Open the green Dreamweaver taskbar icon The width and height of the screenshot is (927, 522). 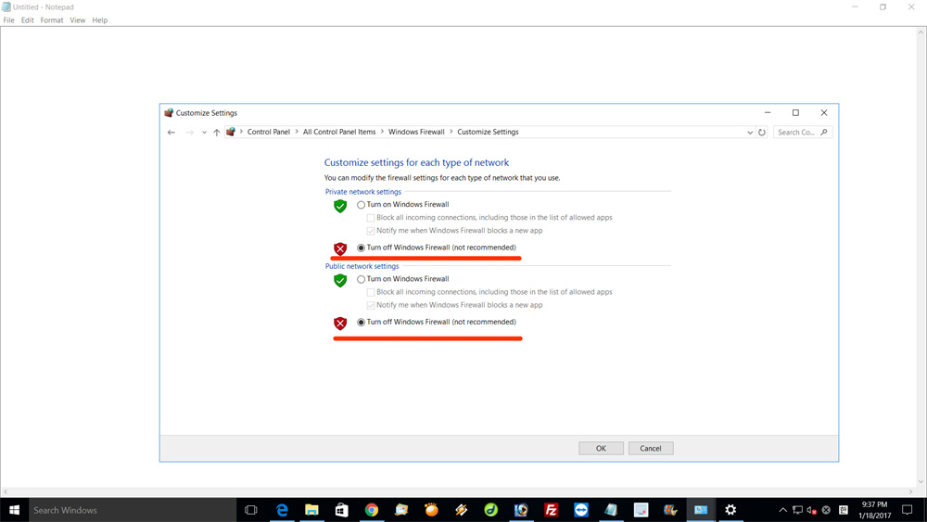coord(490,510)
